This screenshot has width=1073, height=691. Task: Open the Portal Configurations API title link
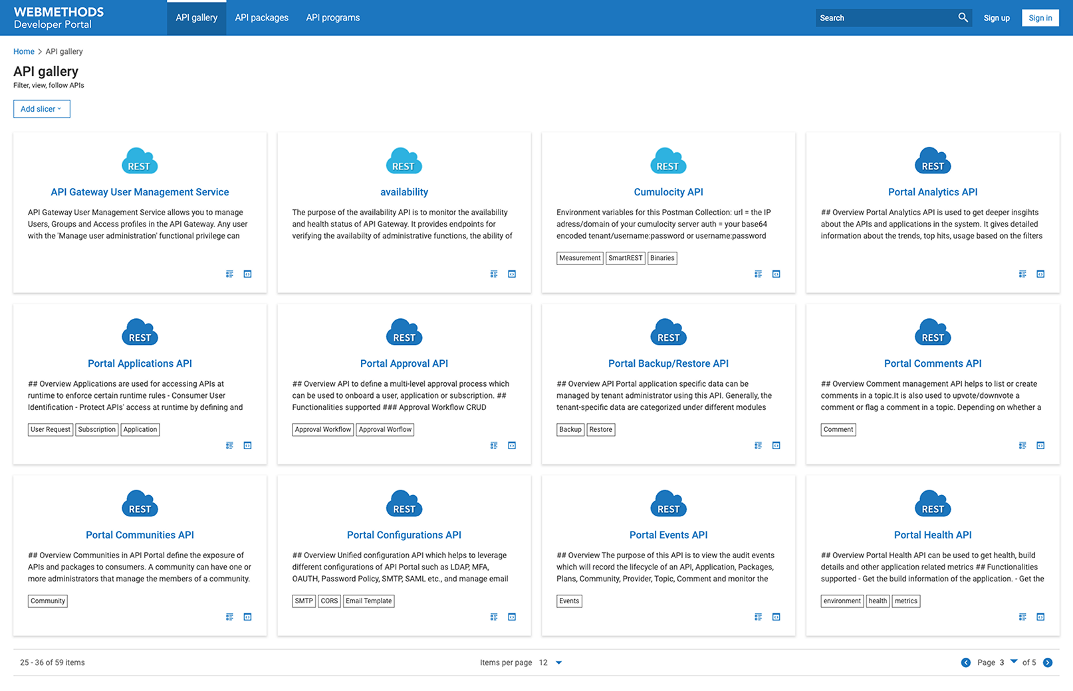tap(404, 535)
